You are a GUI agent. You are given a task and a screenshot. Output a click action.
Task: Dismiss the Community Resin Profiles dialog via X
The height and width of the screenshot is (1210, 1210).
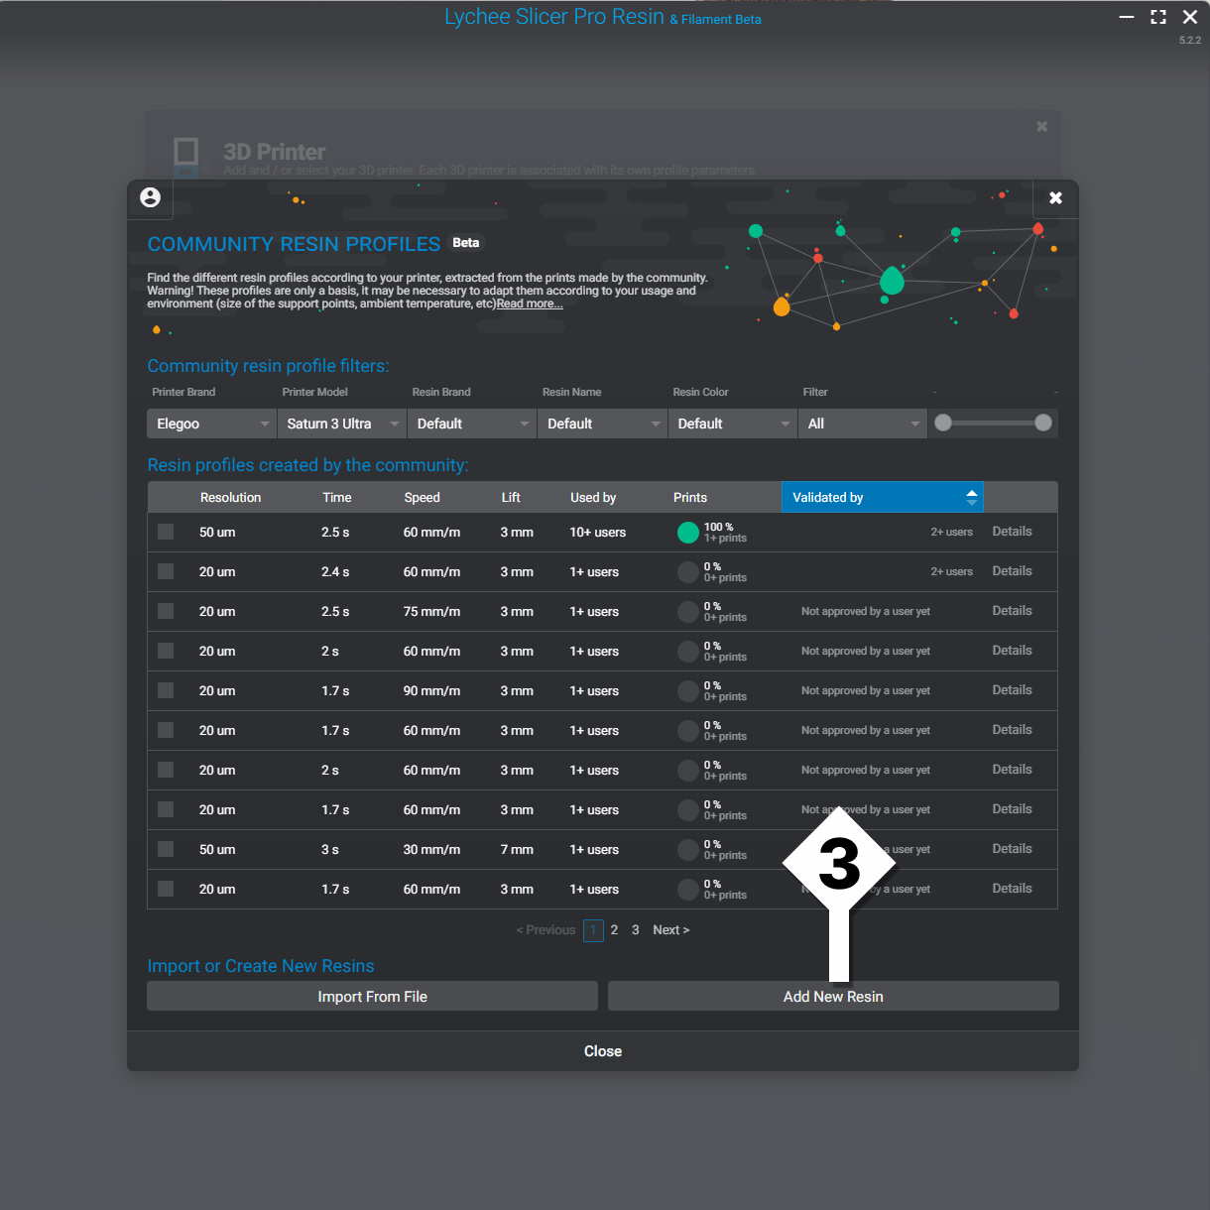(x=1055, y=197)
